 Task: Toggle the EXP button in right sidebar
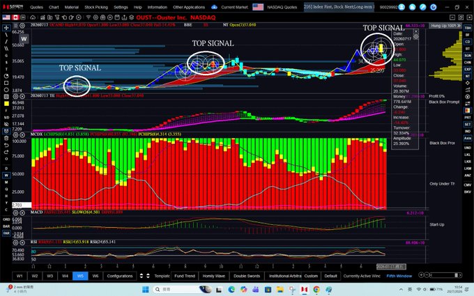467,70
